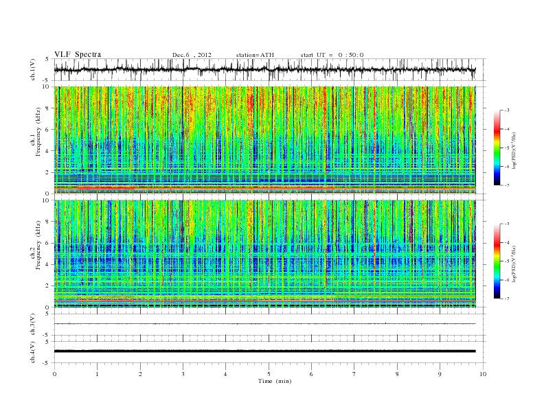Click the ch.1 spectrogram plot area
The height and width of the screenshot is (420, 544).
(x=265, y=140)
